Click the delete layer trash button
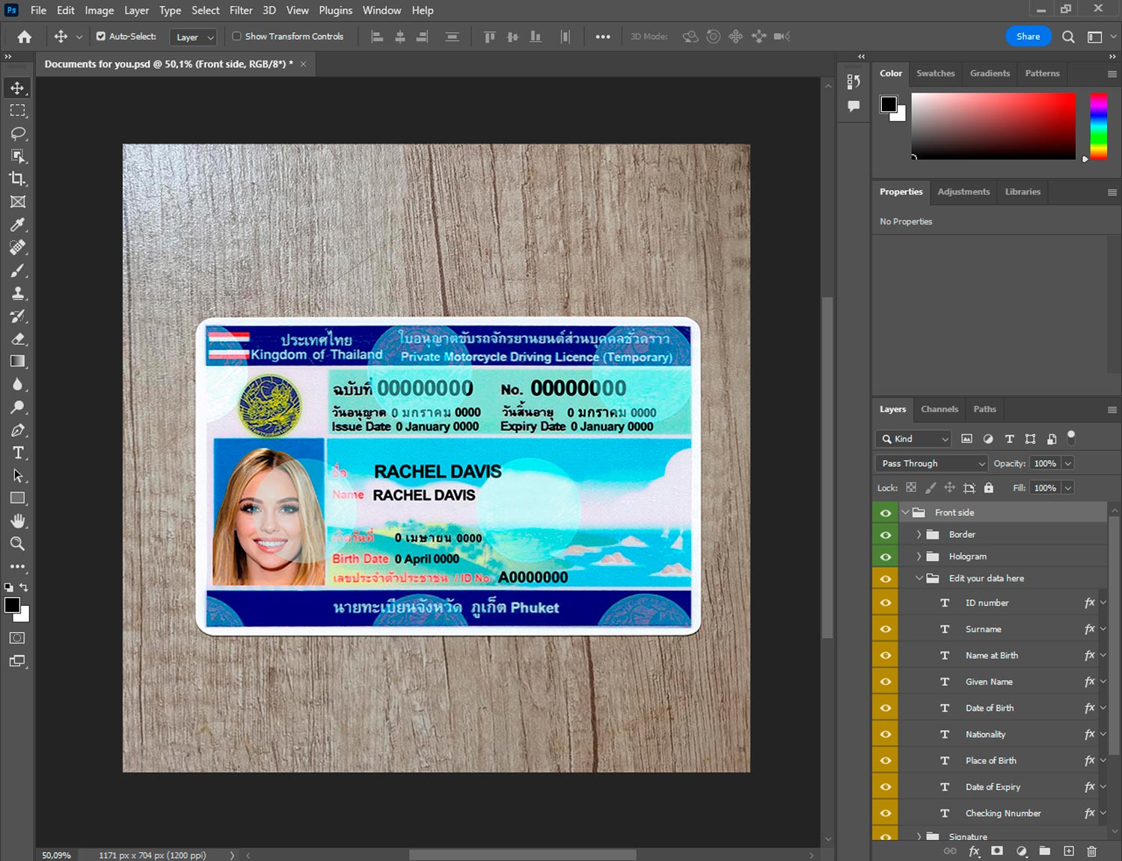The image size is (1122, 861). [1091, 851]
